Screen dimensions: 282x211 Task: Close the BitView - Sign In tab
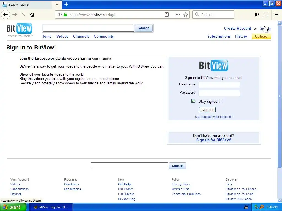click(57, 5)
